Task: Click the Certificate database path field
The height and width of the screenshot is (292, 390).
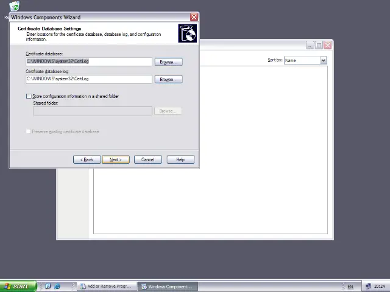Action: tap(89, 61)
